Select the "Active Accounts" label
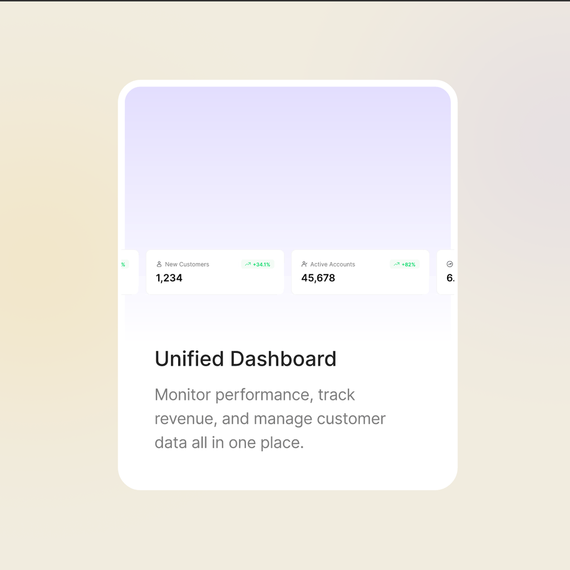 [332, 264]
